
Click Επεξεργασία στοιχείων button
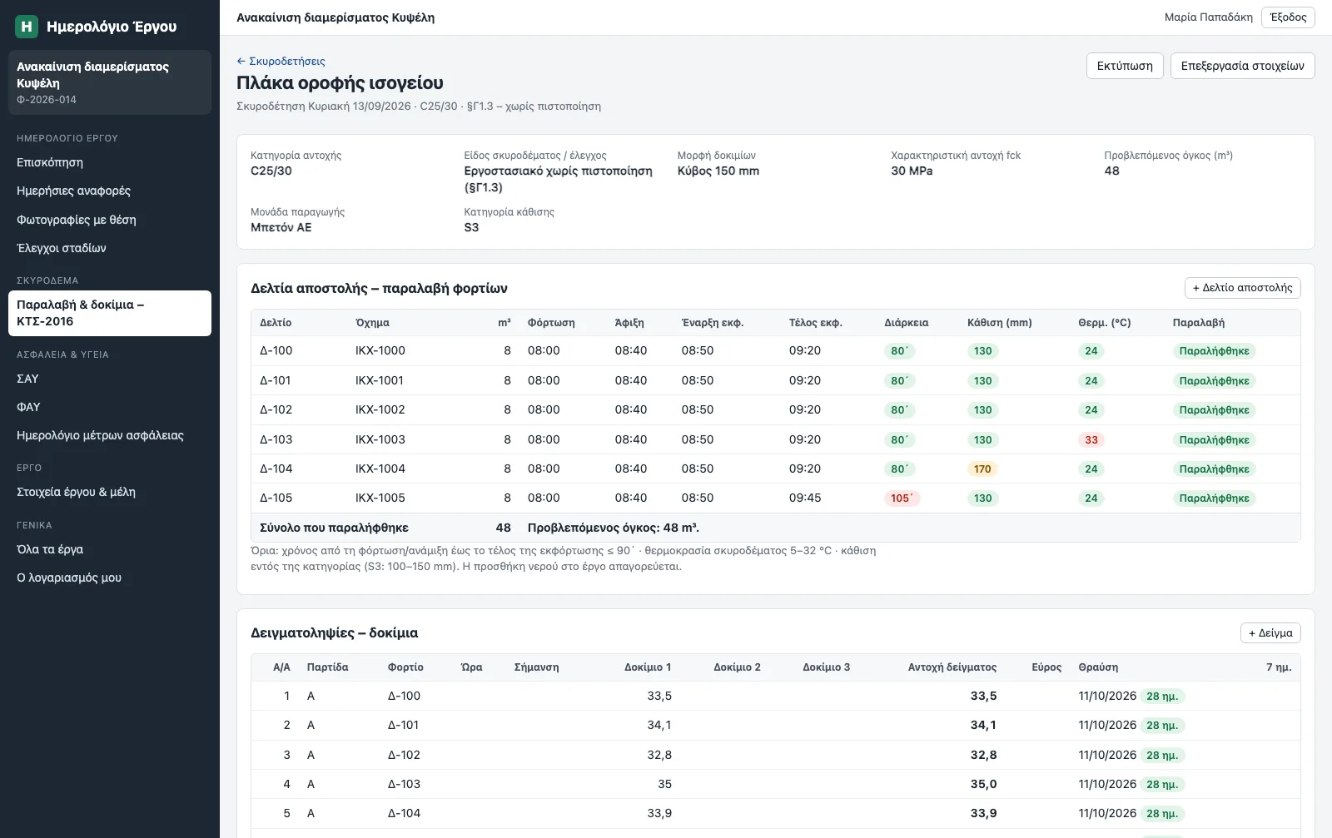point(1242,66)
